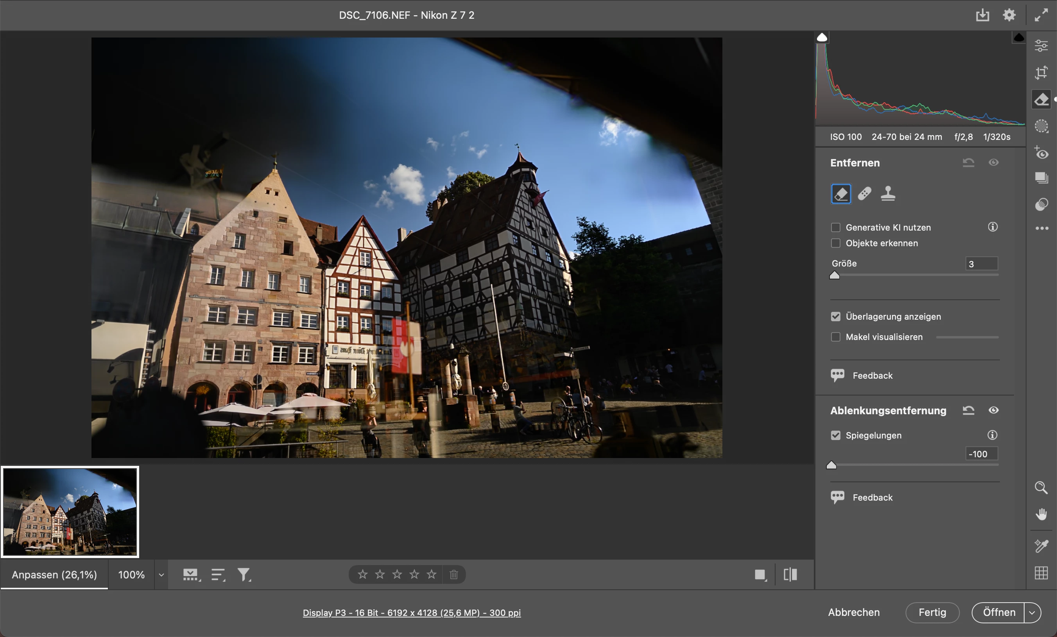Click the Fertig button
The image size is (1057, 637).
coord(932,612)
